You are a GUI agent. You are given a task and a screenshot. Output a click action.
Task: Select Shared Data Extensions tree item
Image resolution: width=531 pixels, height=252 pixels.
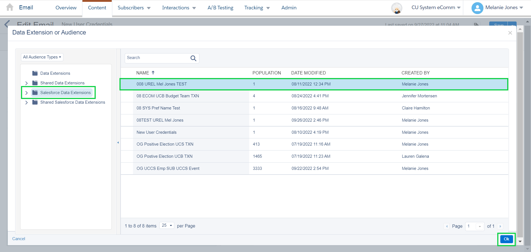tap(63, 83)
